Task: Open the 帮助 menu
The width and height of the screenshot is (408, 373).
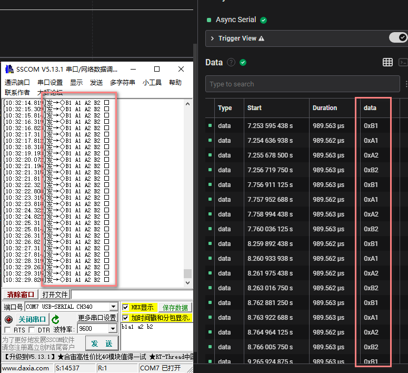Action: [x=175, y=83]
